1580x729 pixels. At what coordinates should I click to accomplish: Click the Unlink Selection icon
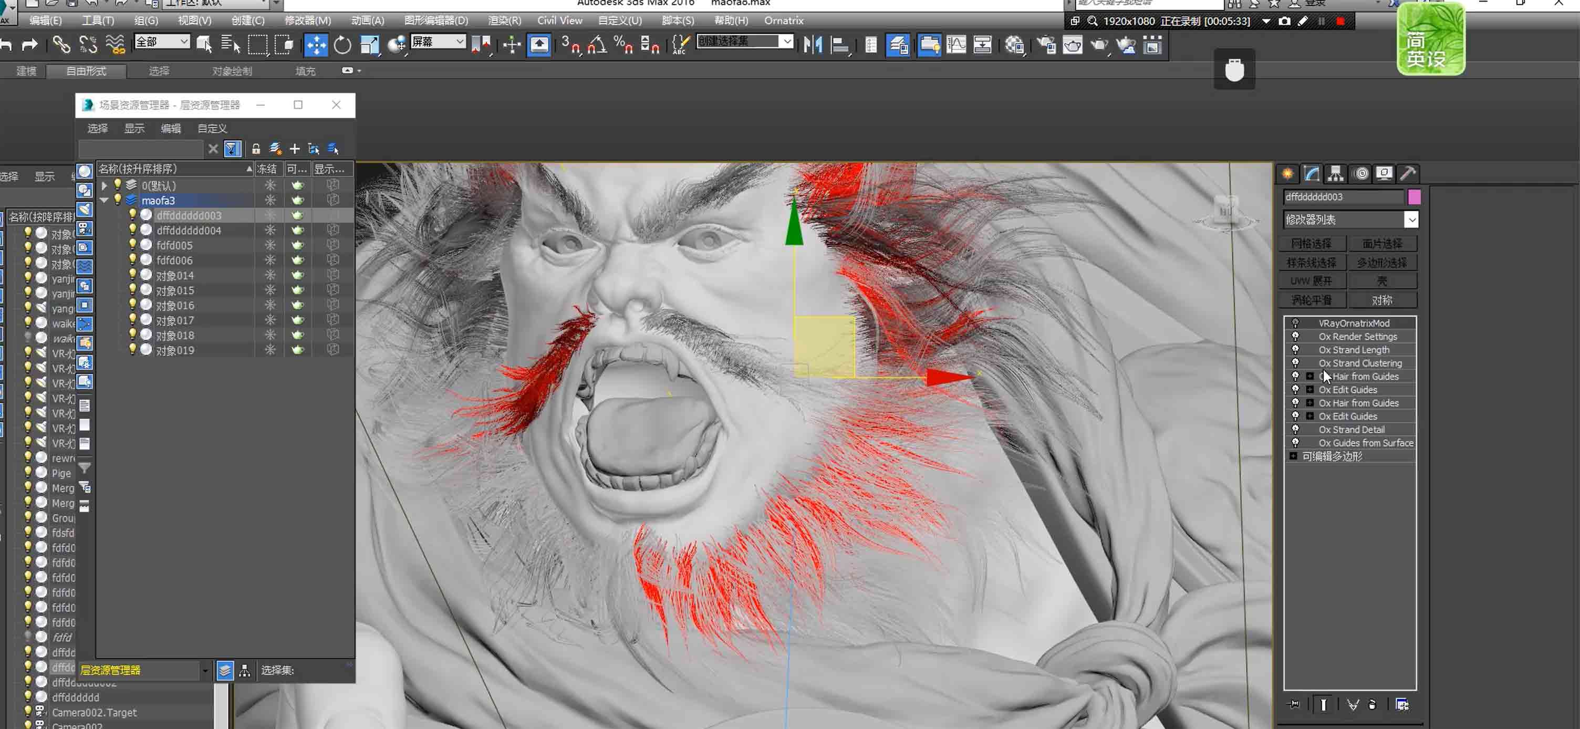(x=88, y=44)
